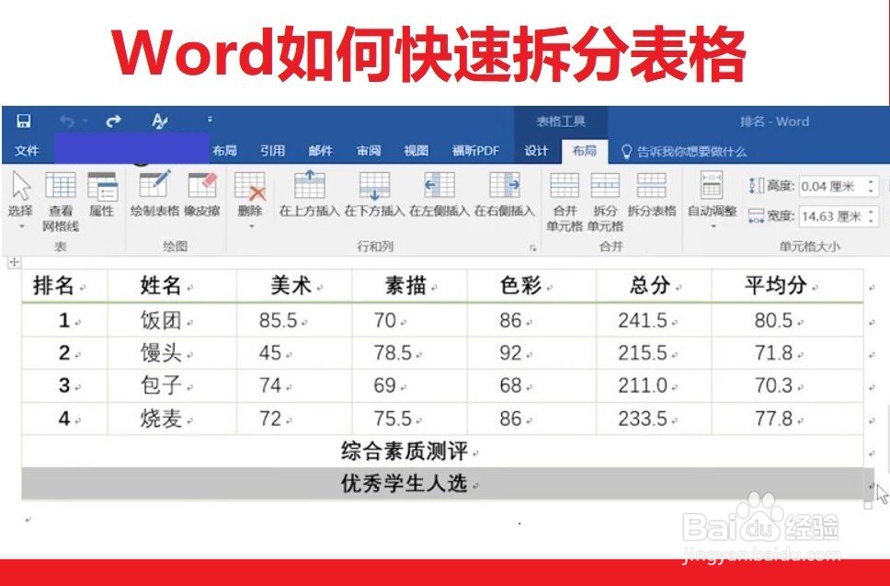Switch to the table tools 设计 tab
Image resolution: width=890 pixels, height=586 pixels.
(536, 151)
